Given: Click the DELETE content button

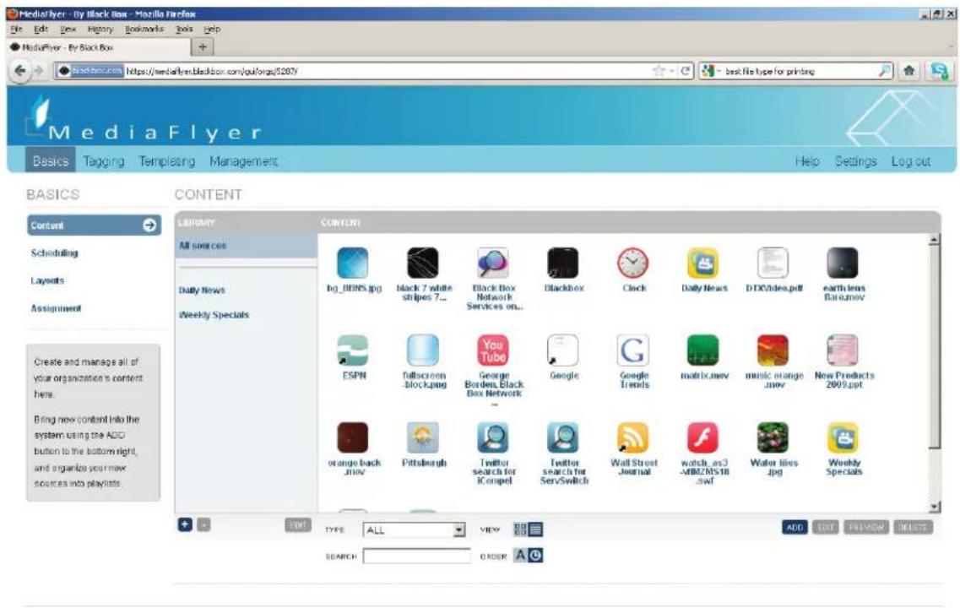Looking at the screenshot, I should pos(913,527).
